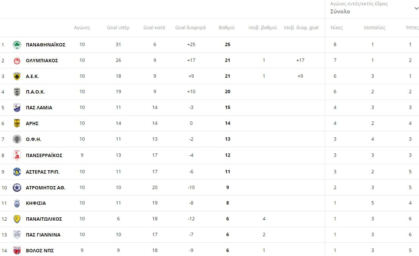Click the ΒΟΛΟΣ ΝΠΣ red-blue crest

(x=17, y=251)
